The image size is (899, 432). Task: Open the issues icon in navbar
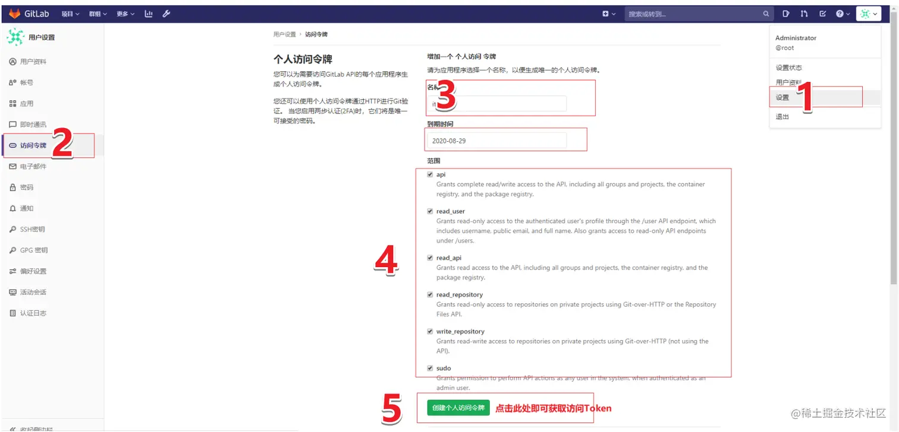coord(786,14)
